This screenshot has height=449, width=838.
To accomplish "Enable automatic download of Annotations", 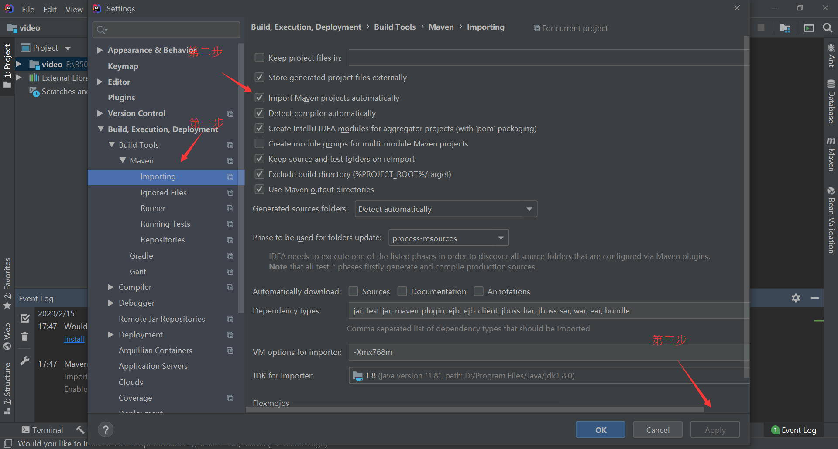I will [479, 291].
